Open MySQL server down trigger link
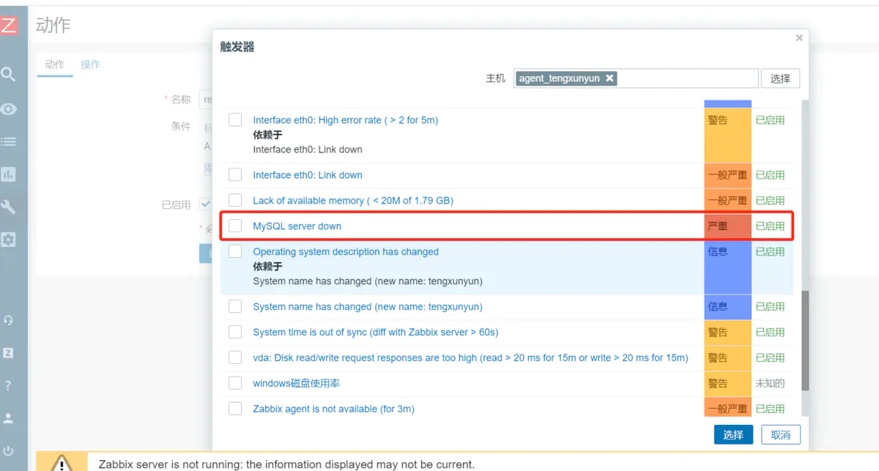The width and height of the screenshot is (879, 471). point(297,226)
